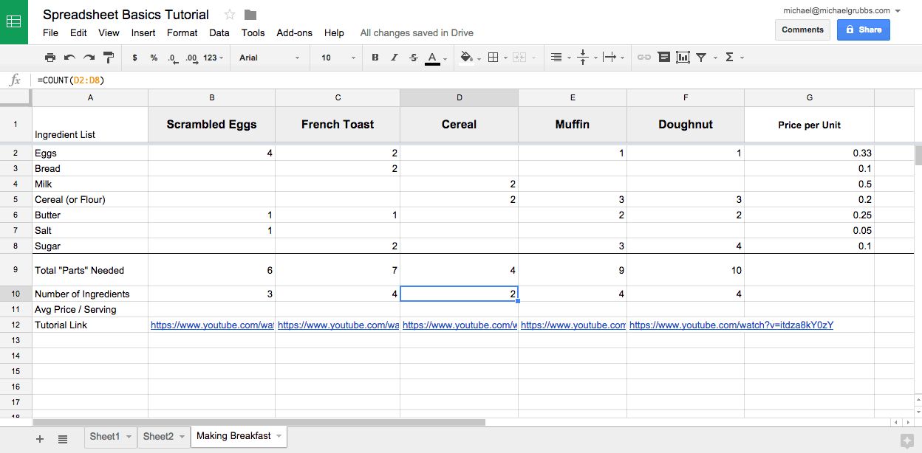Click the Insert link icon
This screenshot has width=922, height=453.
point(644,58)
